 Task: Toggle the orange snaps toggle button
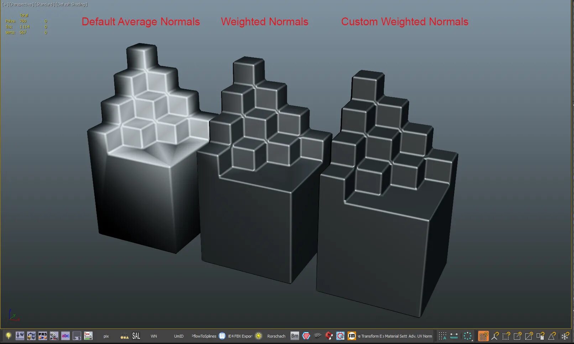tap(483, 336)
